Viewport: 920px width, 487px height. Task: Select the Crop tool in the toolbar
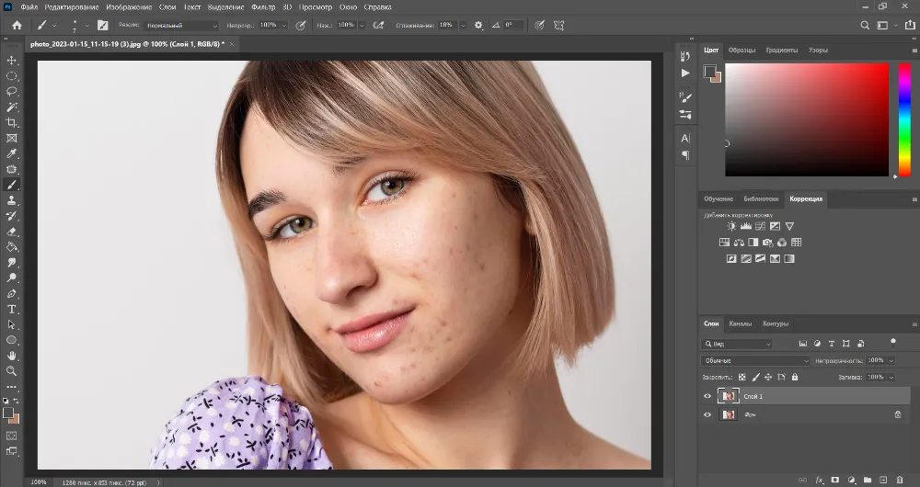[x=13, y=122]
